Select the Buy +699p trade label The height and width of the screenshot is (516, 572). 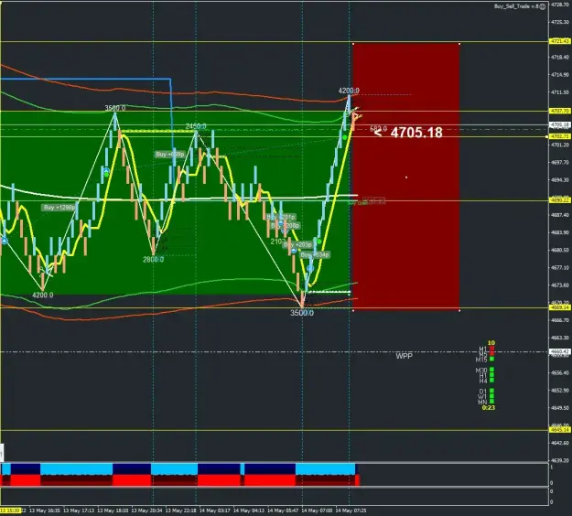click(x=169, y=155)
